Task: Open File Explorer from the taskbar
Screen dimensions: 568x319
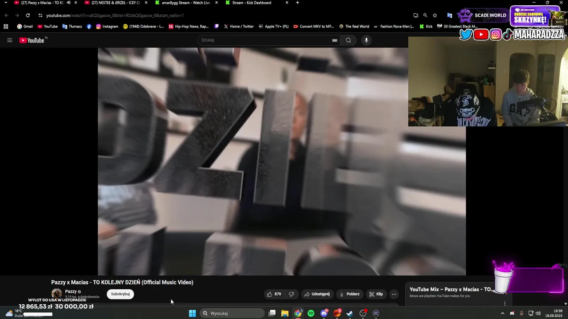Action: point(285,313)
